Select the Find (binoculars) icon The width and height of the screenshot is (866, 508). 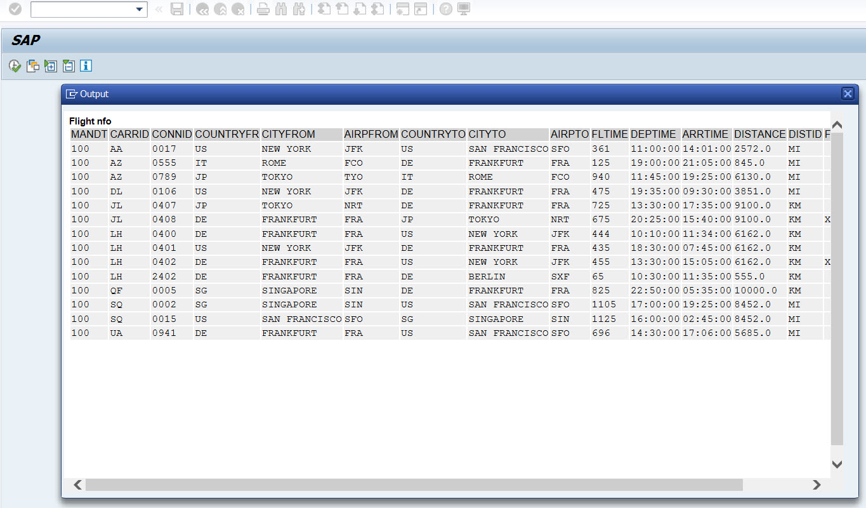point(281,9)
